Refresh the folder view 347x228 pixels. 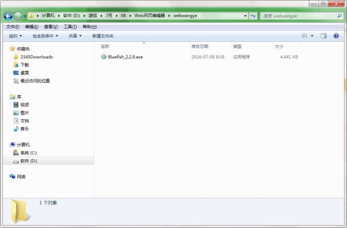253,16
